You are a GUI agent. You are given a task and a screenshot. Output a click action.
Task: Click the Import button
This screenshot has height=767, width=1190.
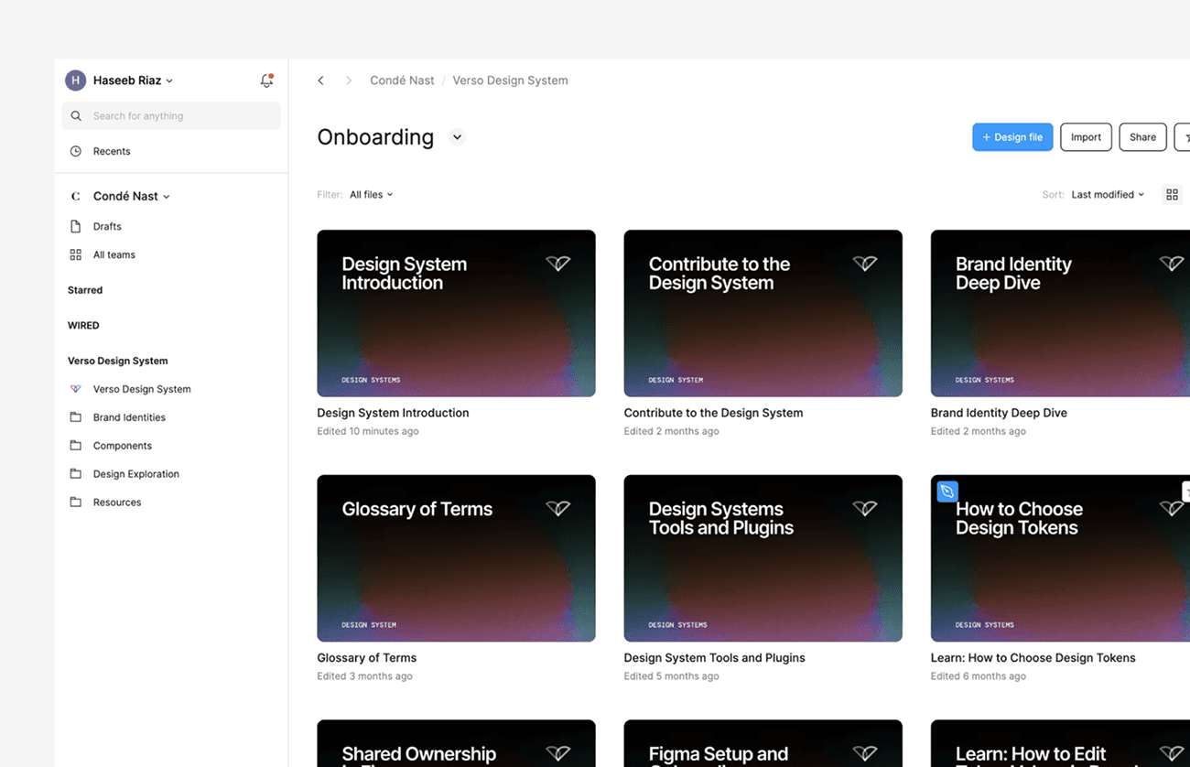[x=1086, y=137]
